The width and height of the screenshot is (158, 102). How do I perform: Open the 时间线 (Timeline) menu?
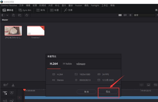[x=42, y=6]
